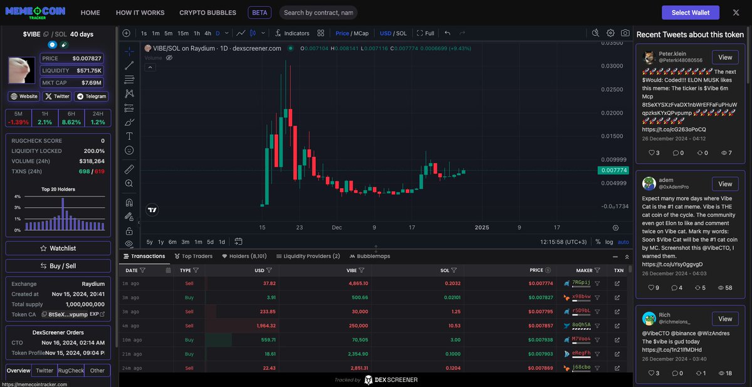Toggle percent scale on price axis
The height and width of the screenshot is (387, 752).
pyautogui.click(x=598, y=242)
